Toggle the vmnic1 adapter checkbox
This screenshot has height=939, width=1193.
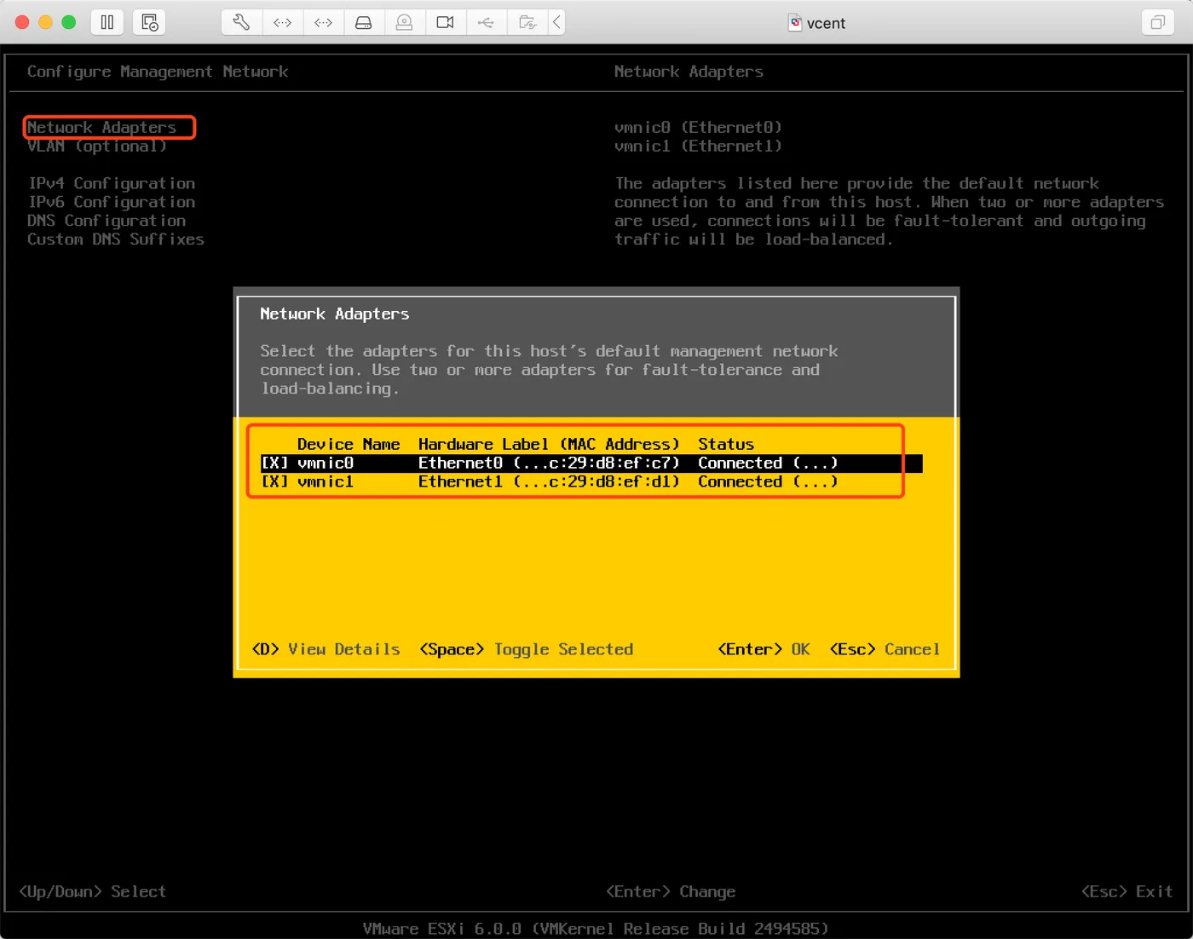[x=274, y=481]
